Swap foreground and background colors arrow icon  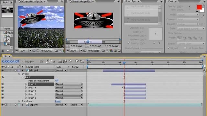(204, 5)
